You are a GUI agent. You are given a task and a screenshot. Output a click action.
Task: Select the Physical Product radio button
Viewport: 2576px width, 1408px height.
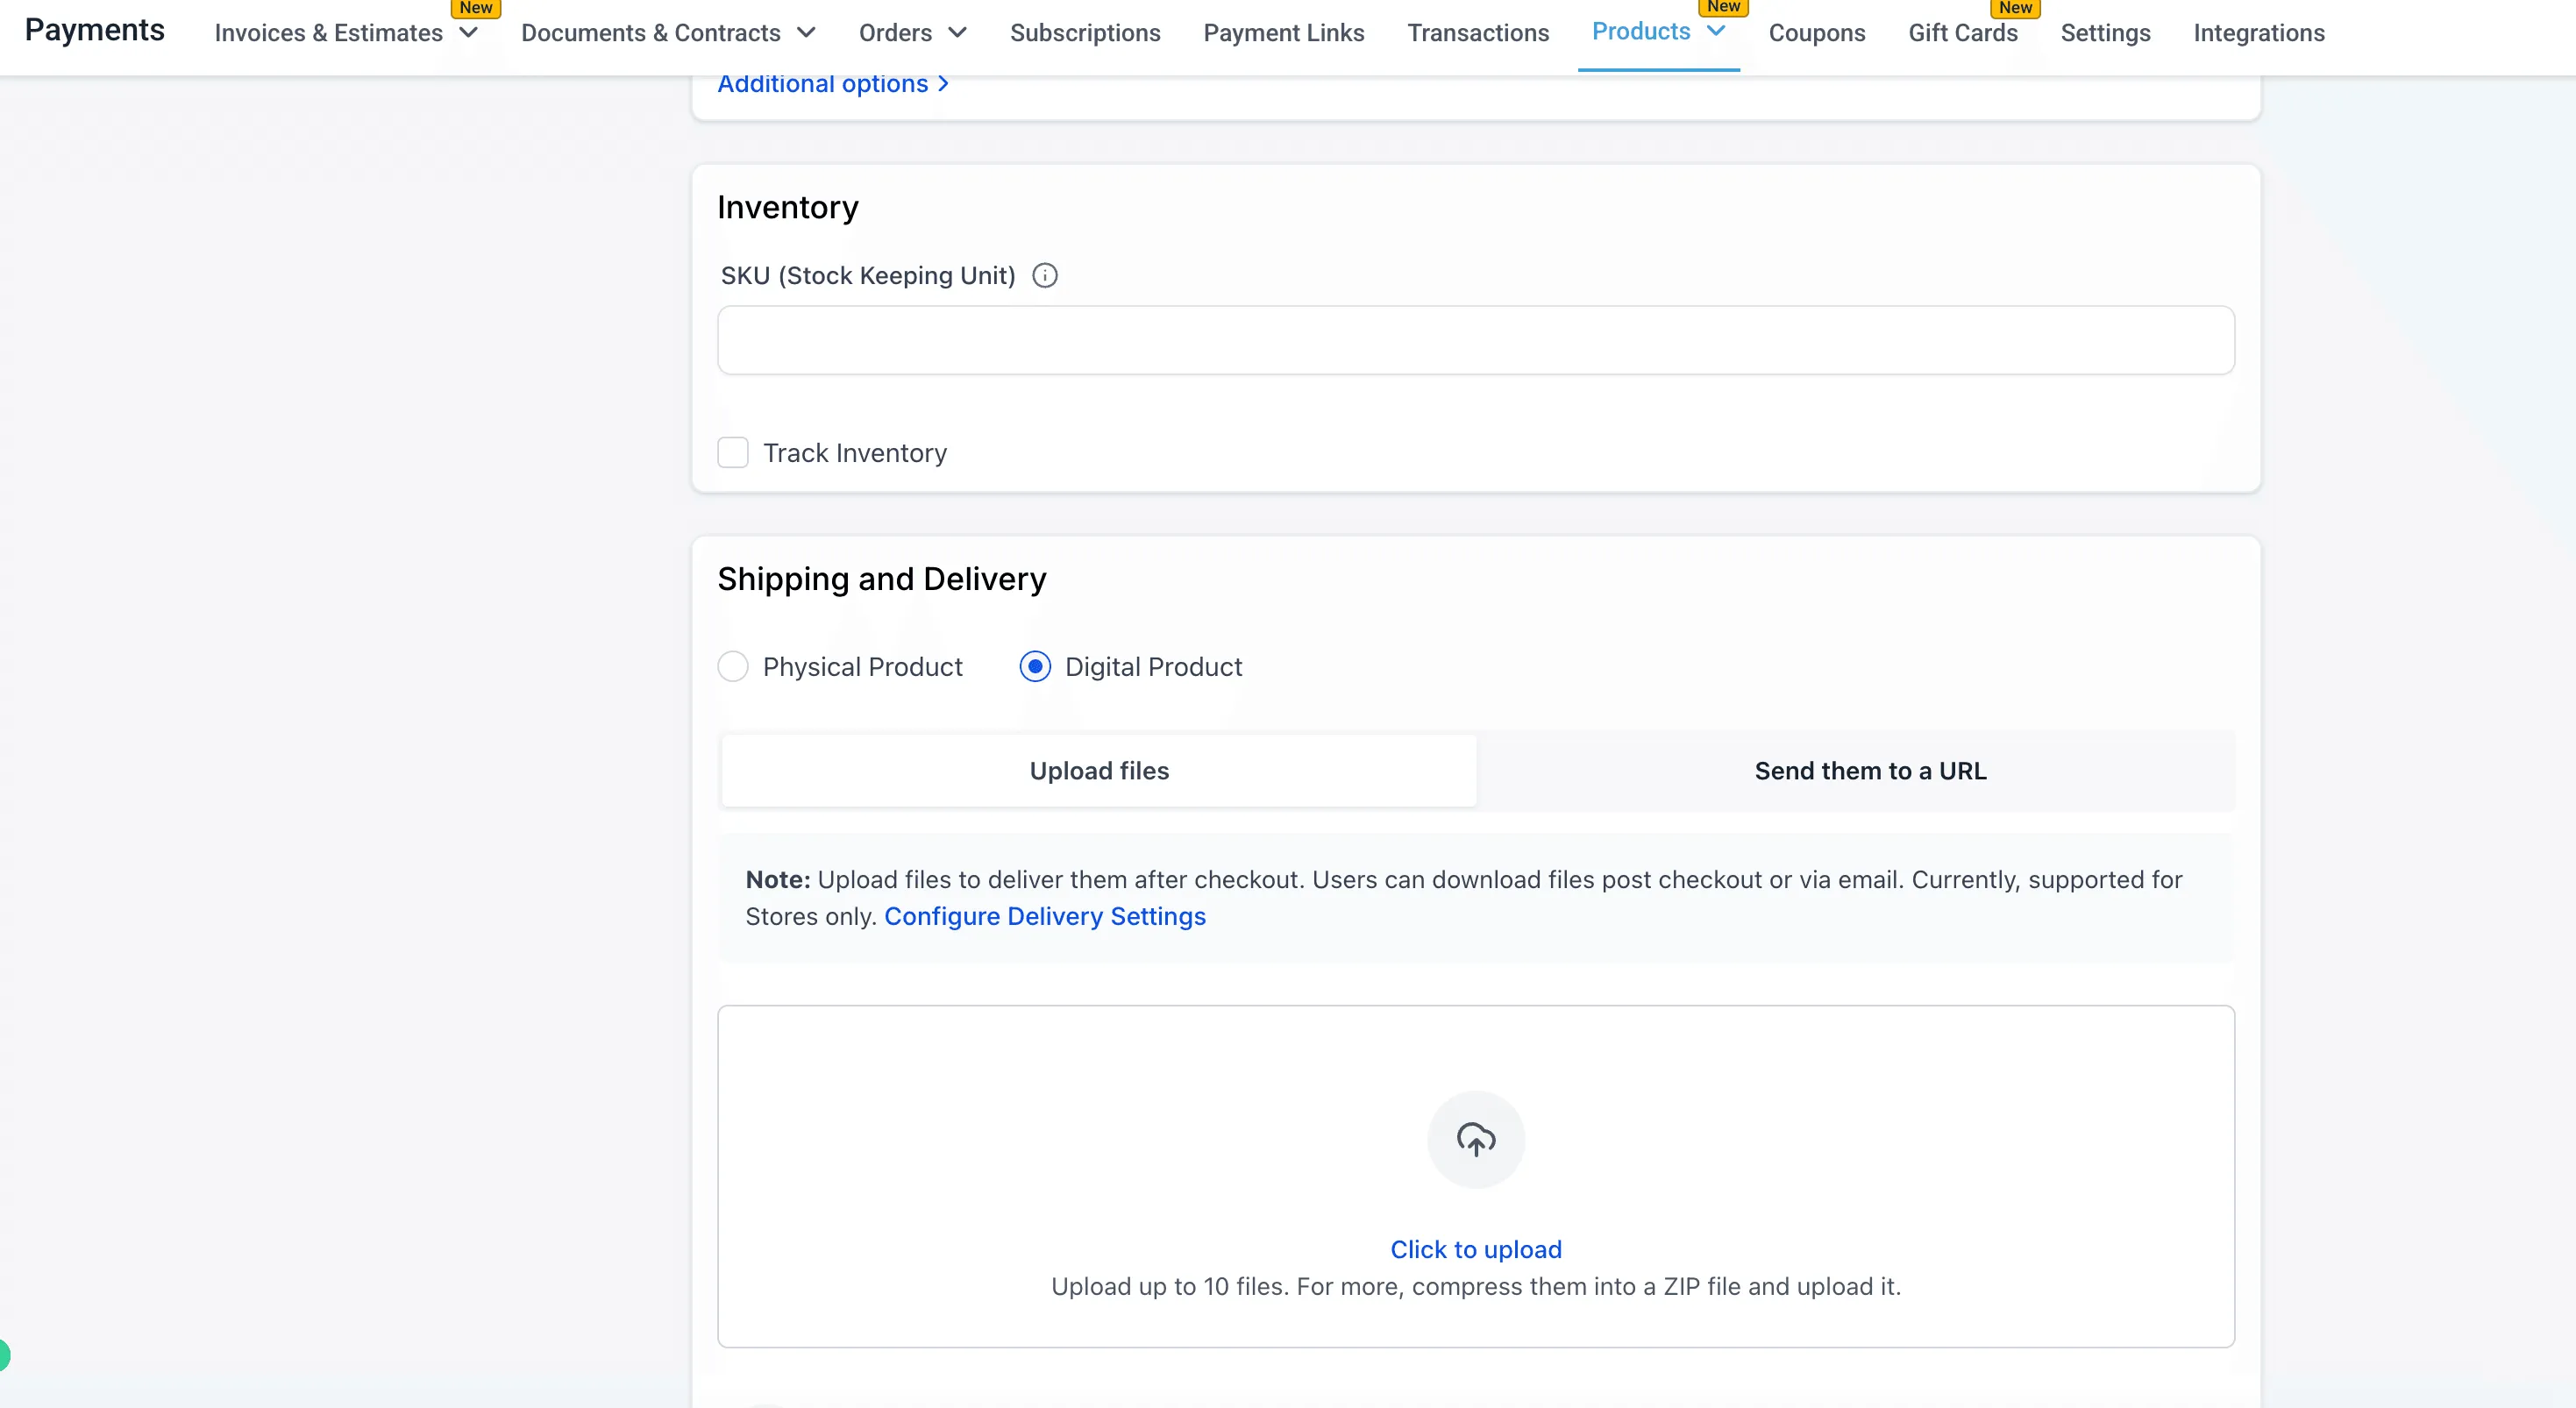coord(732,667)
